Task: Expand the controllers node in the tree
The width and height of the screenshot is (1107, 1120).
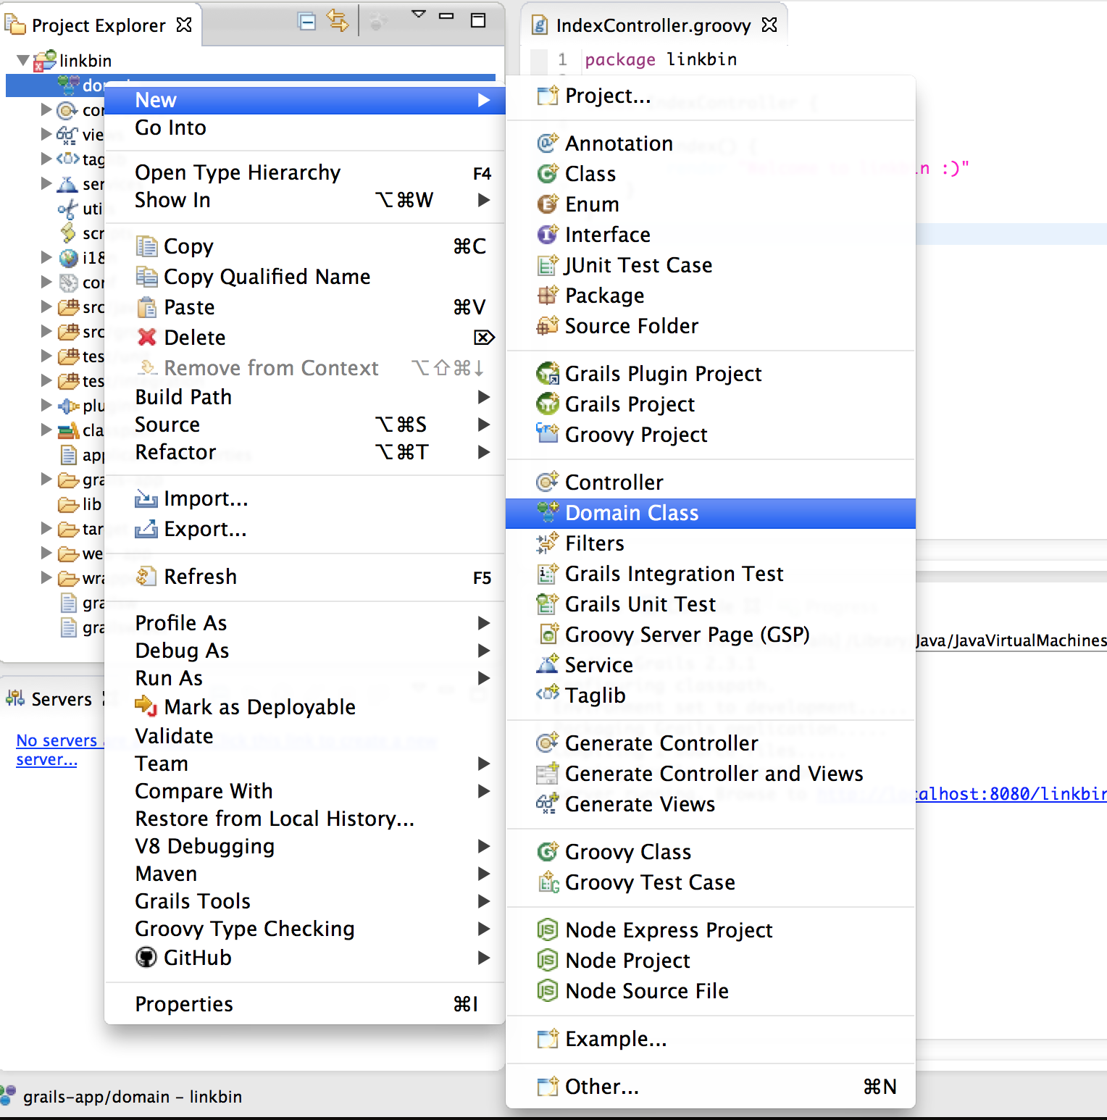Action: click(46, 110)
